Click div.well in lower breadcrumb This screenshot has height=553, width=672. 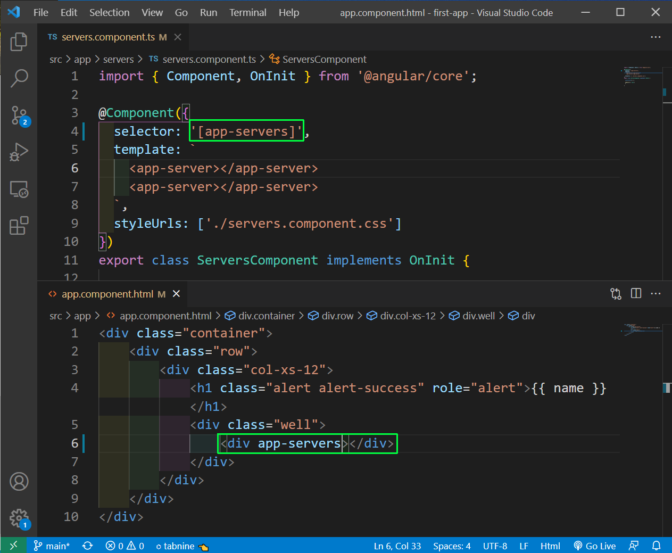tap(472, 316)
